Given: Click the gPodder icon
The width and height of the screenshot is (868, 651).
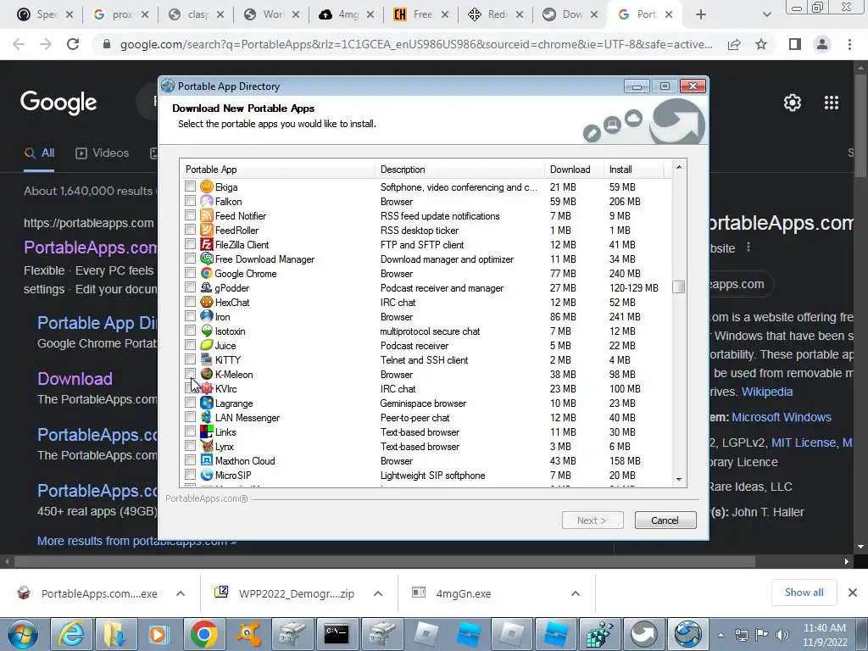Looking at the screenshot, I should [207, 288].
